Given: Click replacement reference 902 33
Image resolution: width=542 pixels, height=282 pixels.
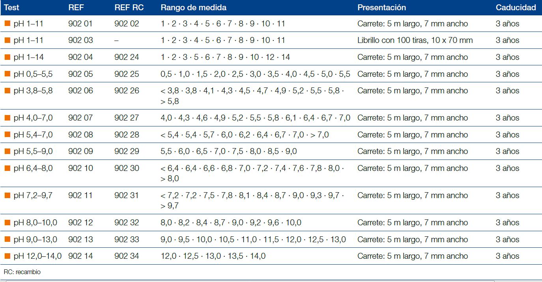Looking at the screenshot, I should point(127,239).
